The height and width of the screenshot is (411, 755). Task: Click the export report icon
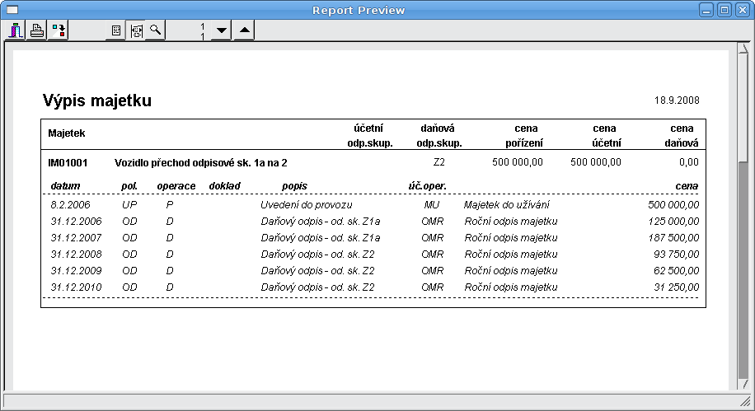pos(58,31)
